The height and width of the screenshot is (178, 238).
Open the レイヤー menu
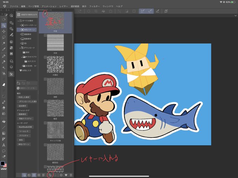[x=64, y=6]
